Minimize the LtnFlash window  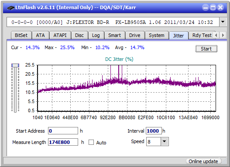206,7
